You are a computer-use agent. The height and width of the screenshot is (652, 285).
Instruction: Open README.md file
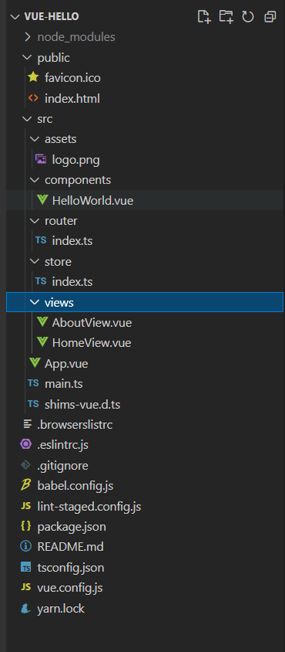[71, 547]
